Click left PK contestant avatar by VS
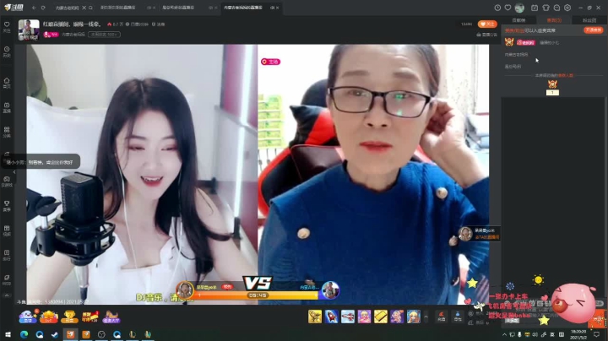Viewport: 608px width, 341px height. 185,290
